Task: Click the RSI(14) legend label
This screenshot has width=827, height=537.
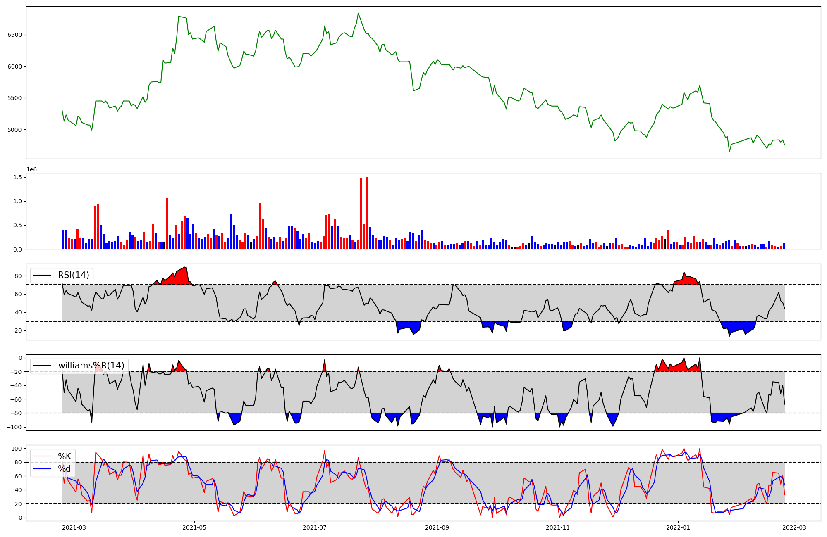Action: click(73, 275)
